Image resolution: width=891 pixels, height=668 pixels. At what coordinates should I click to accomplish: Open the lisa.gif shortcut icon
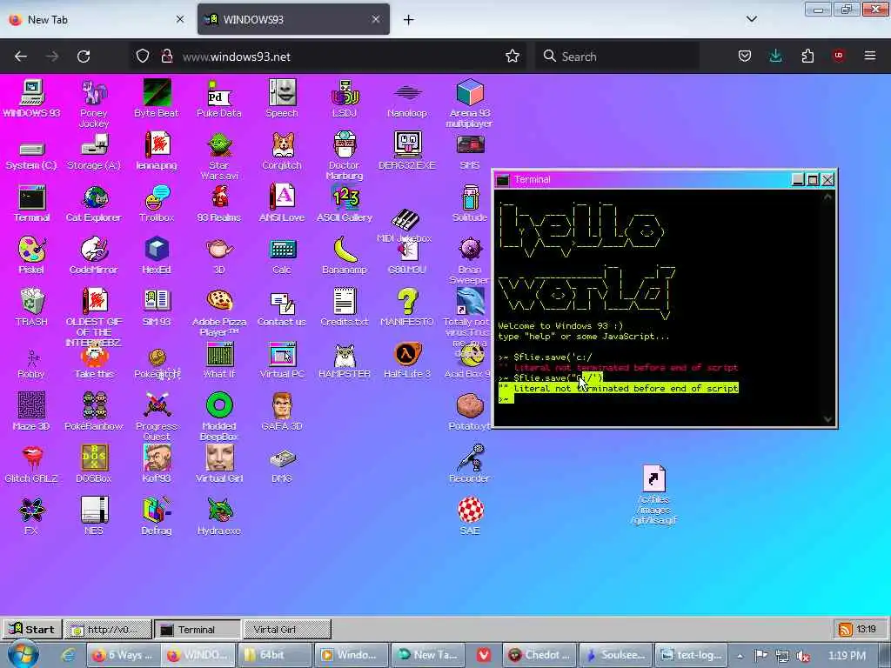point(654,495)
